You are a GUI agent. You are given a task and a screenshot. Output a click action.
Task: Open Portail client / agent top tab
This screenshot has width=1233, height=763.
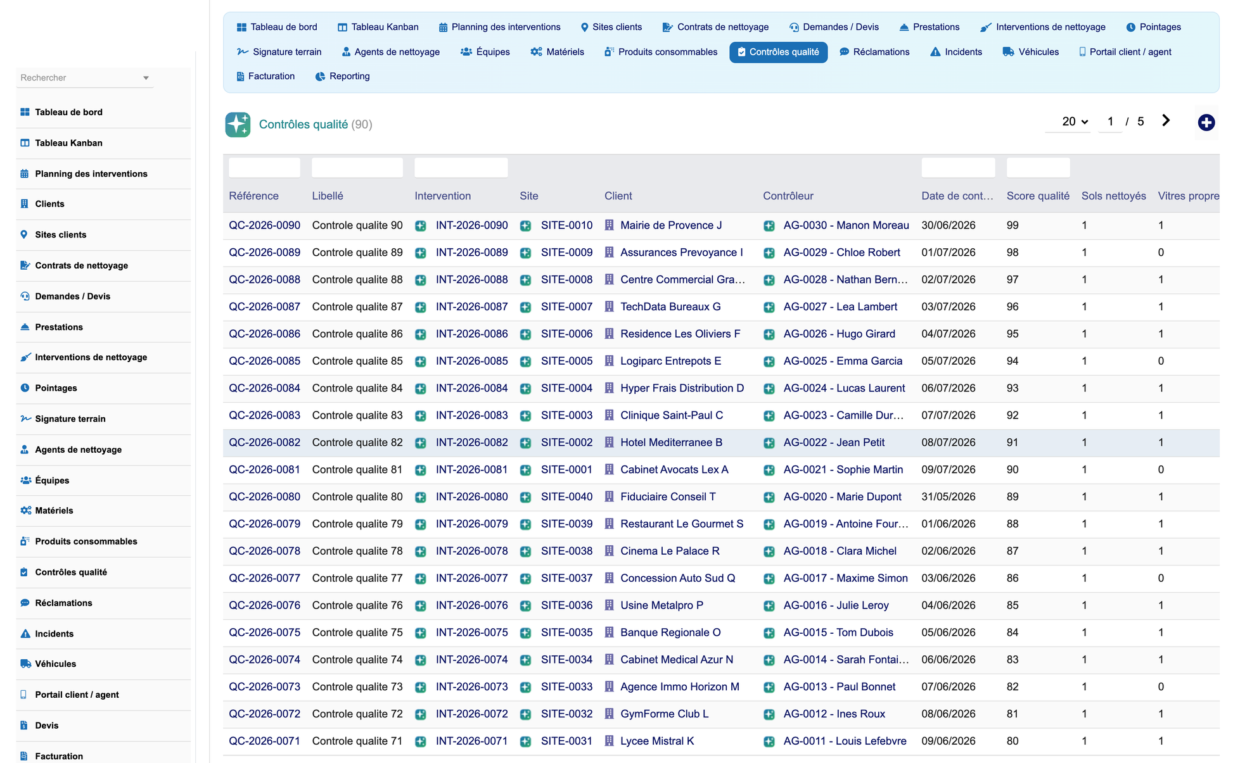(x=1125, y=52)
